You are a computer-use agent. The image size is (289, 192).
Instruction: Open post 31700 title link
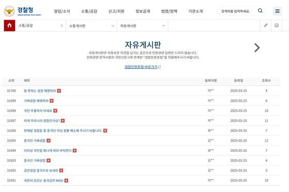(x=40, y=91)
